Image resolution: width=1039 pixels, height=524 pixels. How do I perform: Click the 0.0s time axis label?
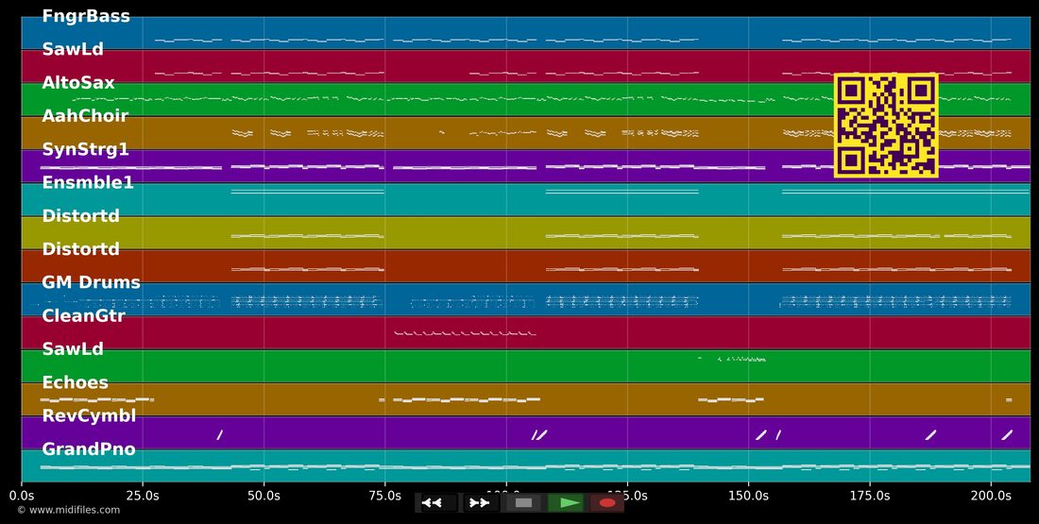[22, 496]
